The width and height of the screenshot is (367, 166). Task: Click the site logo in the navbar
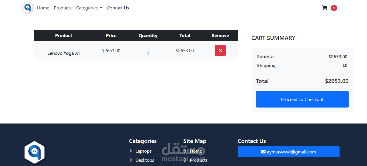point(28,8)
